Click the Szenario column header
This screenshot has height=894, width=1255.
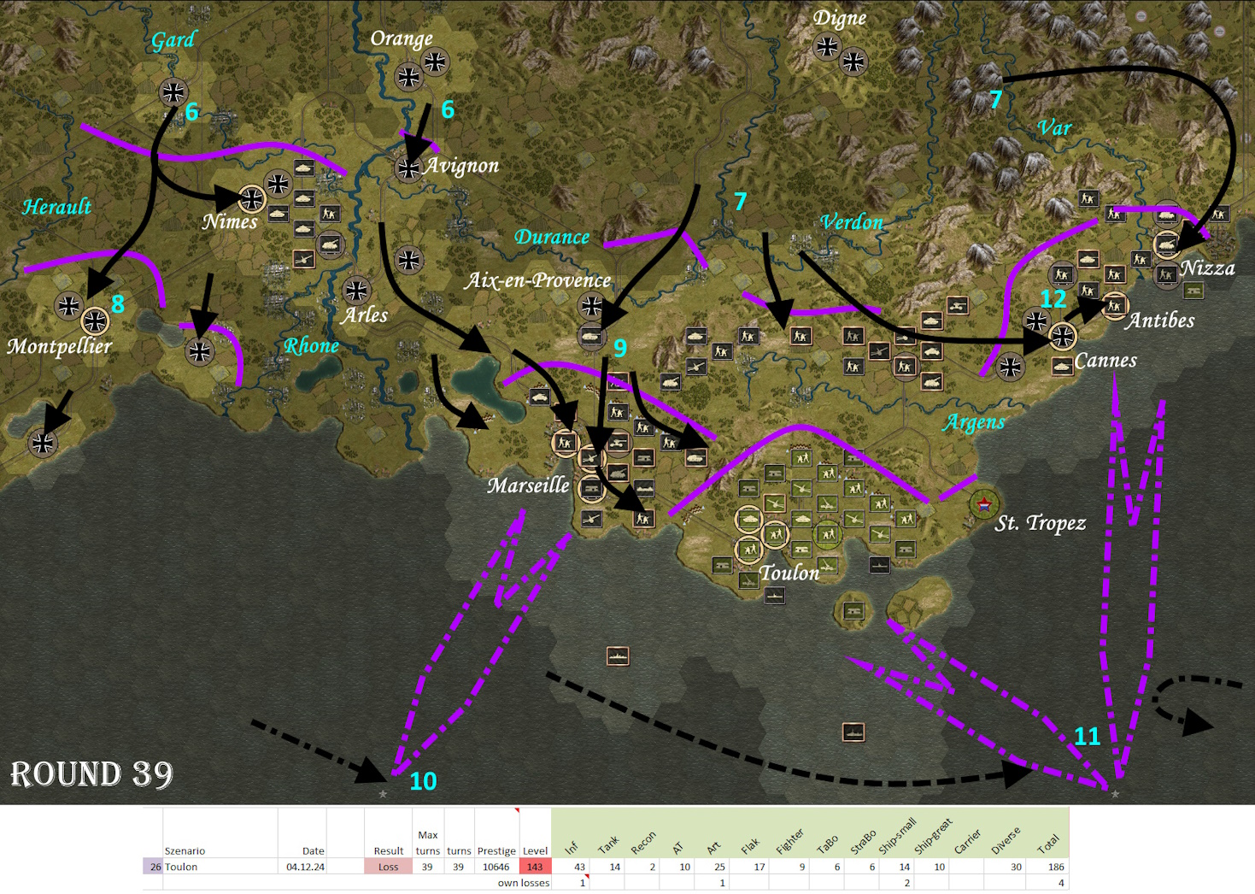point(185,850)
